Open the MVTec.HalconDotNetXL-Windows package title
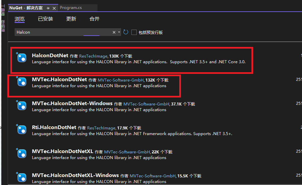This screenshot has height=185, width=302. (75, 175)
